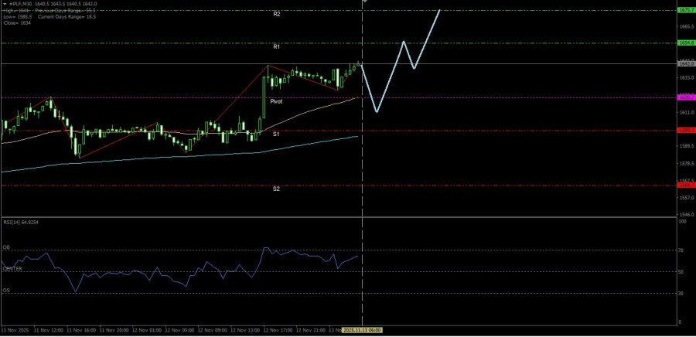Click the 12 Nov 17:00 time label

277,330
